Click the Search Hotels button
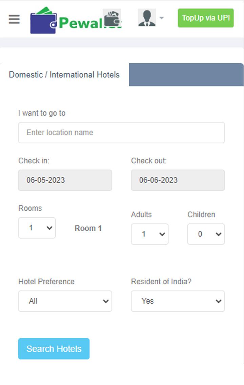The height and width of the screenshot is (385, 244). coord(54,349)
